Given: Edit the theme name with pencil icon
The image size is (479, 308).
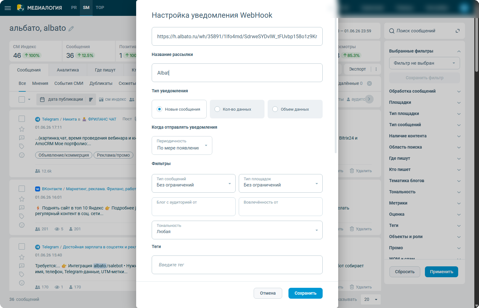Looking at the screenshot, I should coord(71,29).
